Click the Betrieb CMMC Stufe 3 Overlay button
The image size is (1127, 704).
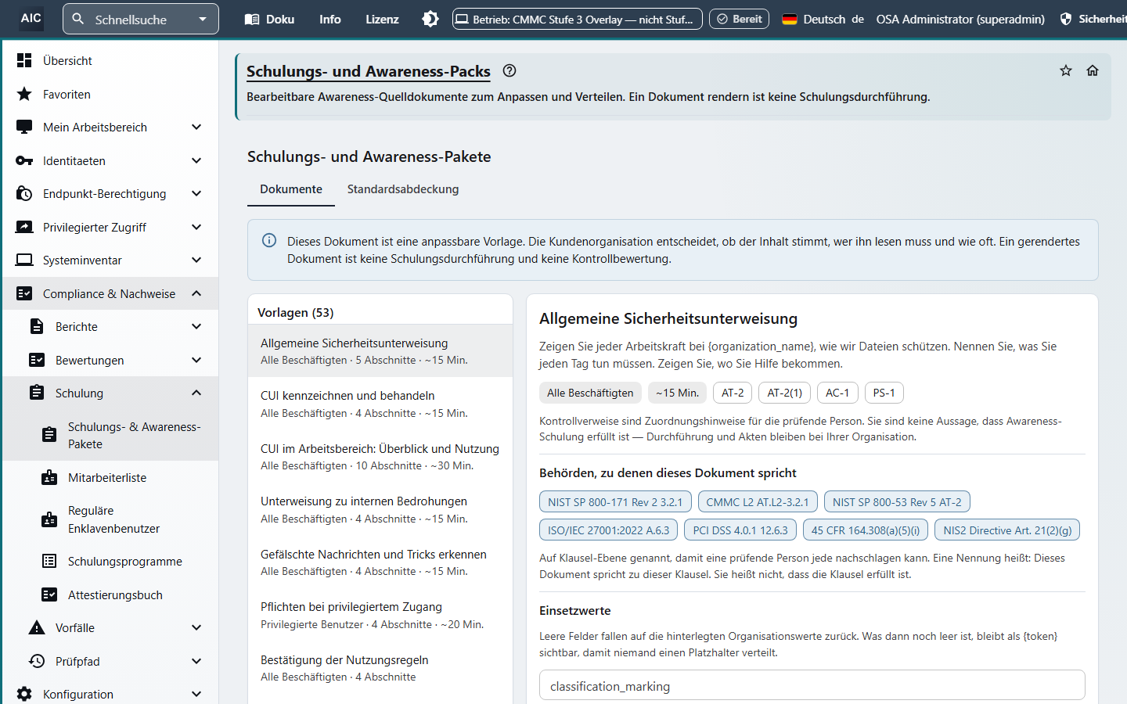coord(578,19)
